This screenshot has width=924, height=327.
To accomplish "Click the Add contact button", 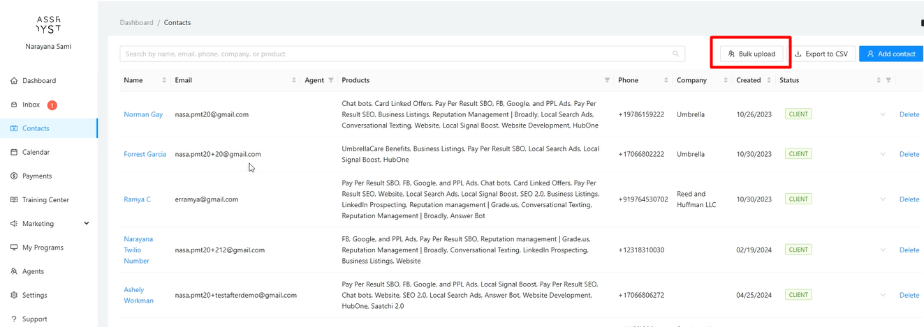I will (x=890, y=54).
